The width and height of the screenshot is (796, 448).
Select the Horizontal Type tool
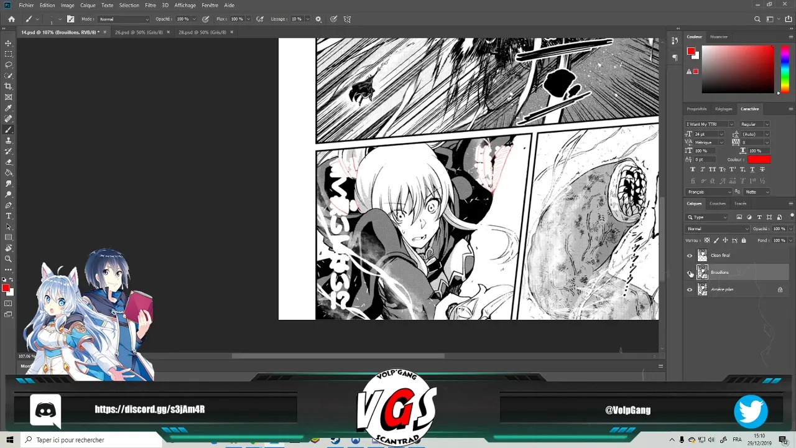pyautogui.click(x=8, y=216)
